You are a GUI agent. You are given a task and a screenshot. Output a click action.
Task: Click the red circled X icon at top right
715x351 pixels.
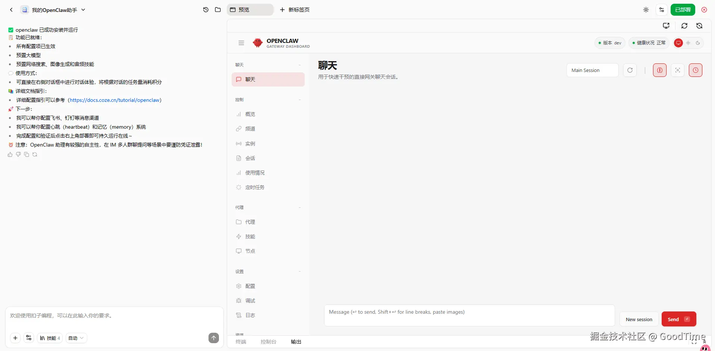[x=704, y=10]
